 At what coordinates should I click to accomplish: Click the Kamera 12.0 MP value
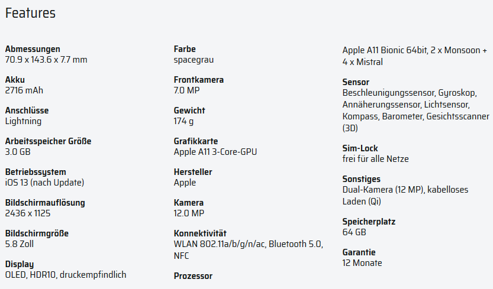coord(189,213)
